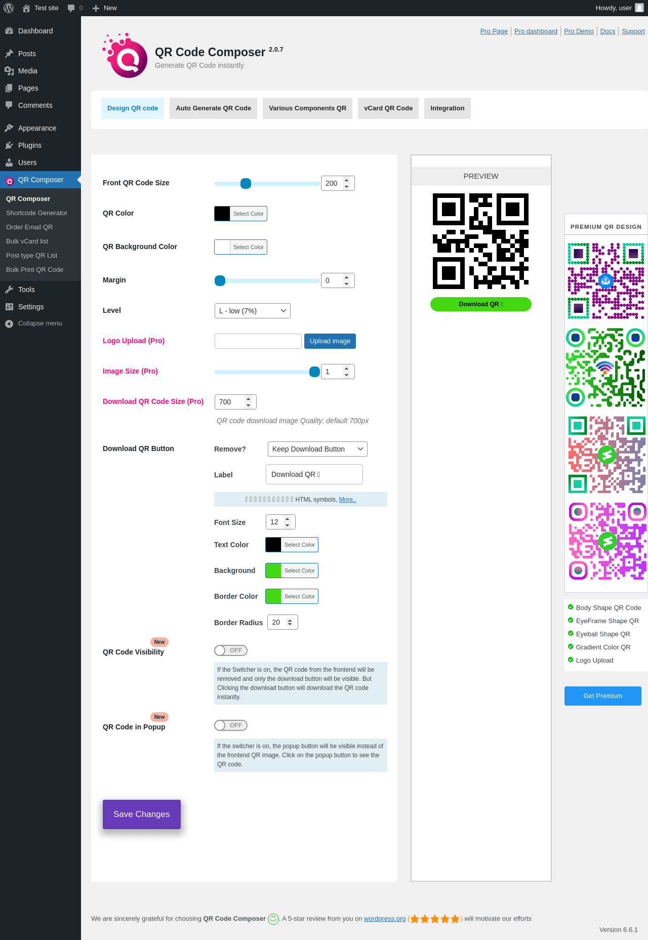Open the Level dropdown
This screenshot has height=940, width=648.
(253, 311)
